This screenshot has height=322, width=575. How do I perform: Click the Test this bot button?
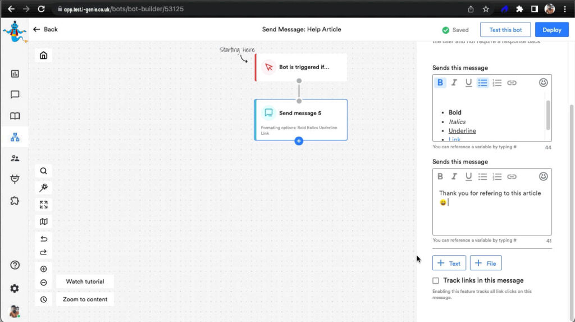coord(505,30)
